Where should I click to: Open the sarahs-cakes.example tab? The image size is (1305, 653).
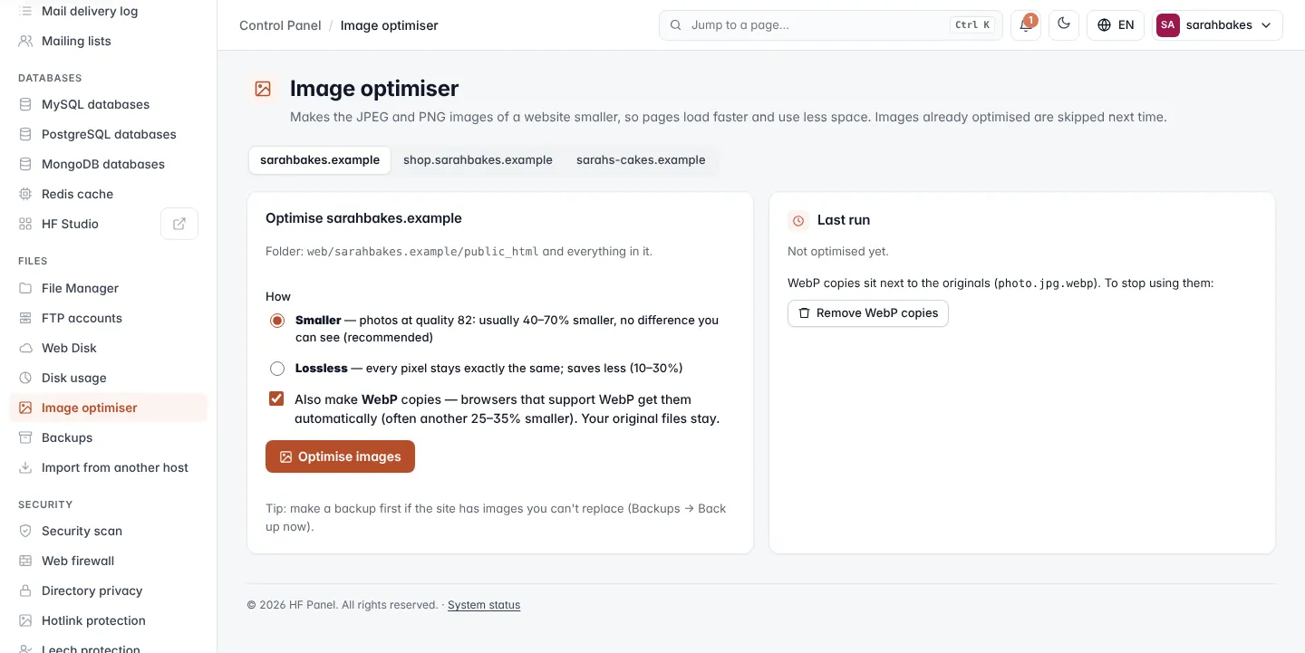pyautogui.click(x=641, y=160)
